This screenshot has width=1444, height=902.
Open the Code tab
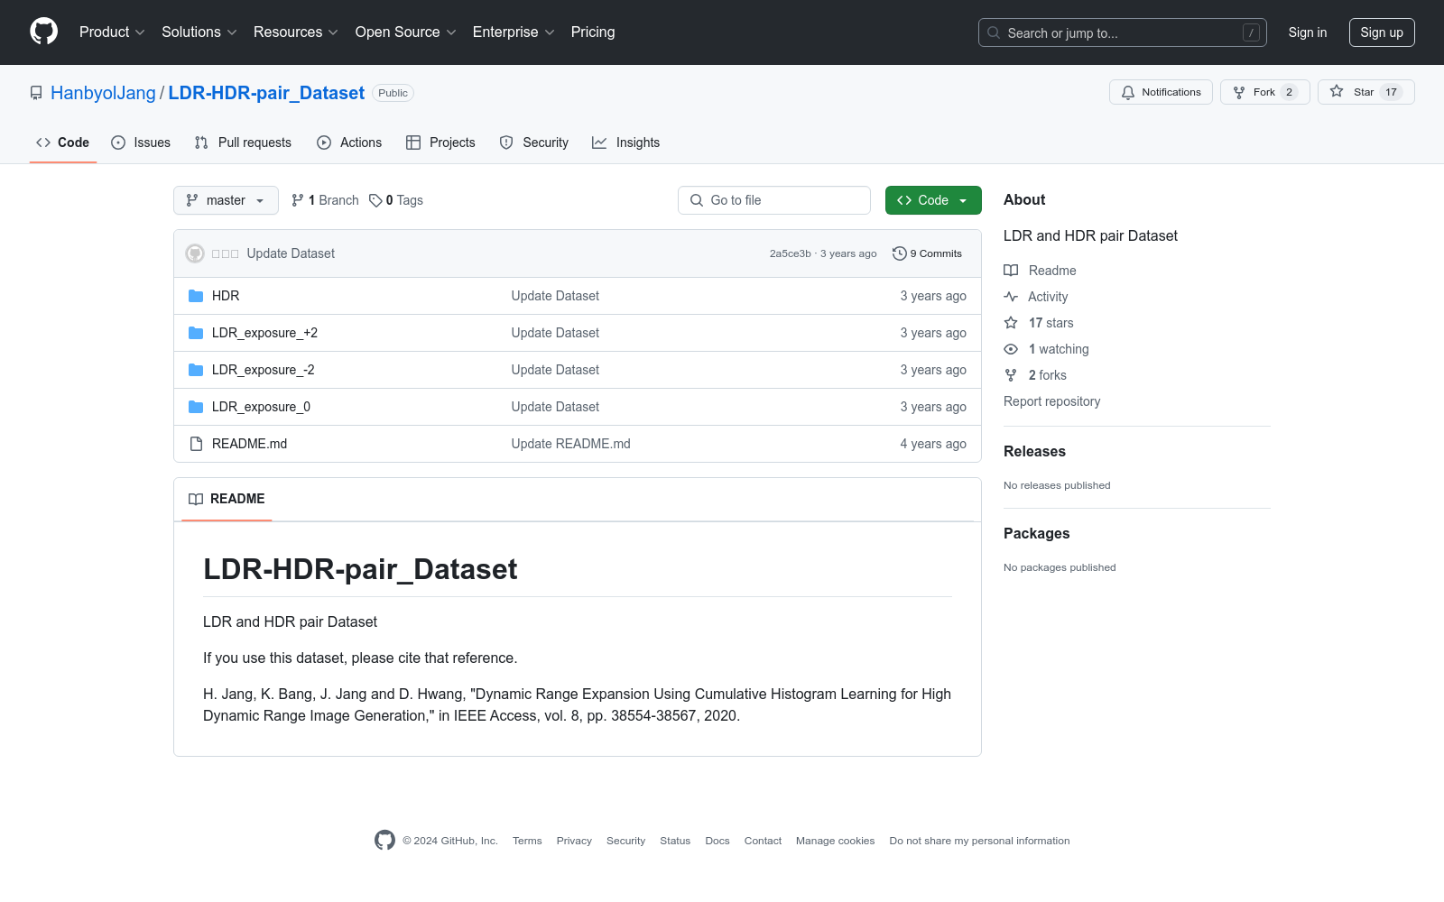coord(63,143)
